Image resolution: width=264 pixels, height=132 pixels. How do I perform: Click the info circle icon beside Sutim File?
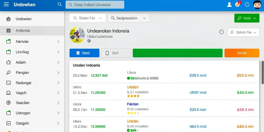(x=221, y=32)
